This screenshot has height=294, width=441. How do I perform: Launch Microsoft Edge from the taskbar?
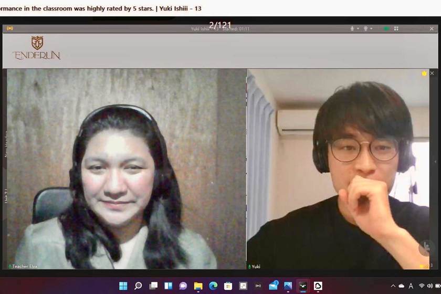tap(213, 286)
